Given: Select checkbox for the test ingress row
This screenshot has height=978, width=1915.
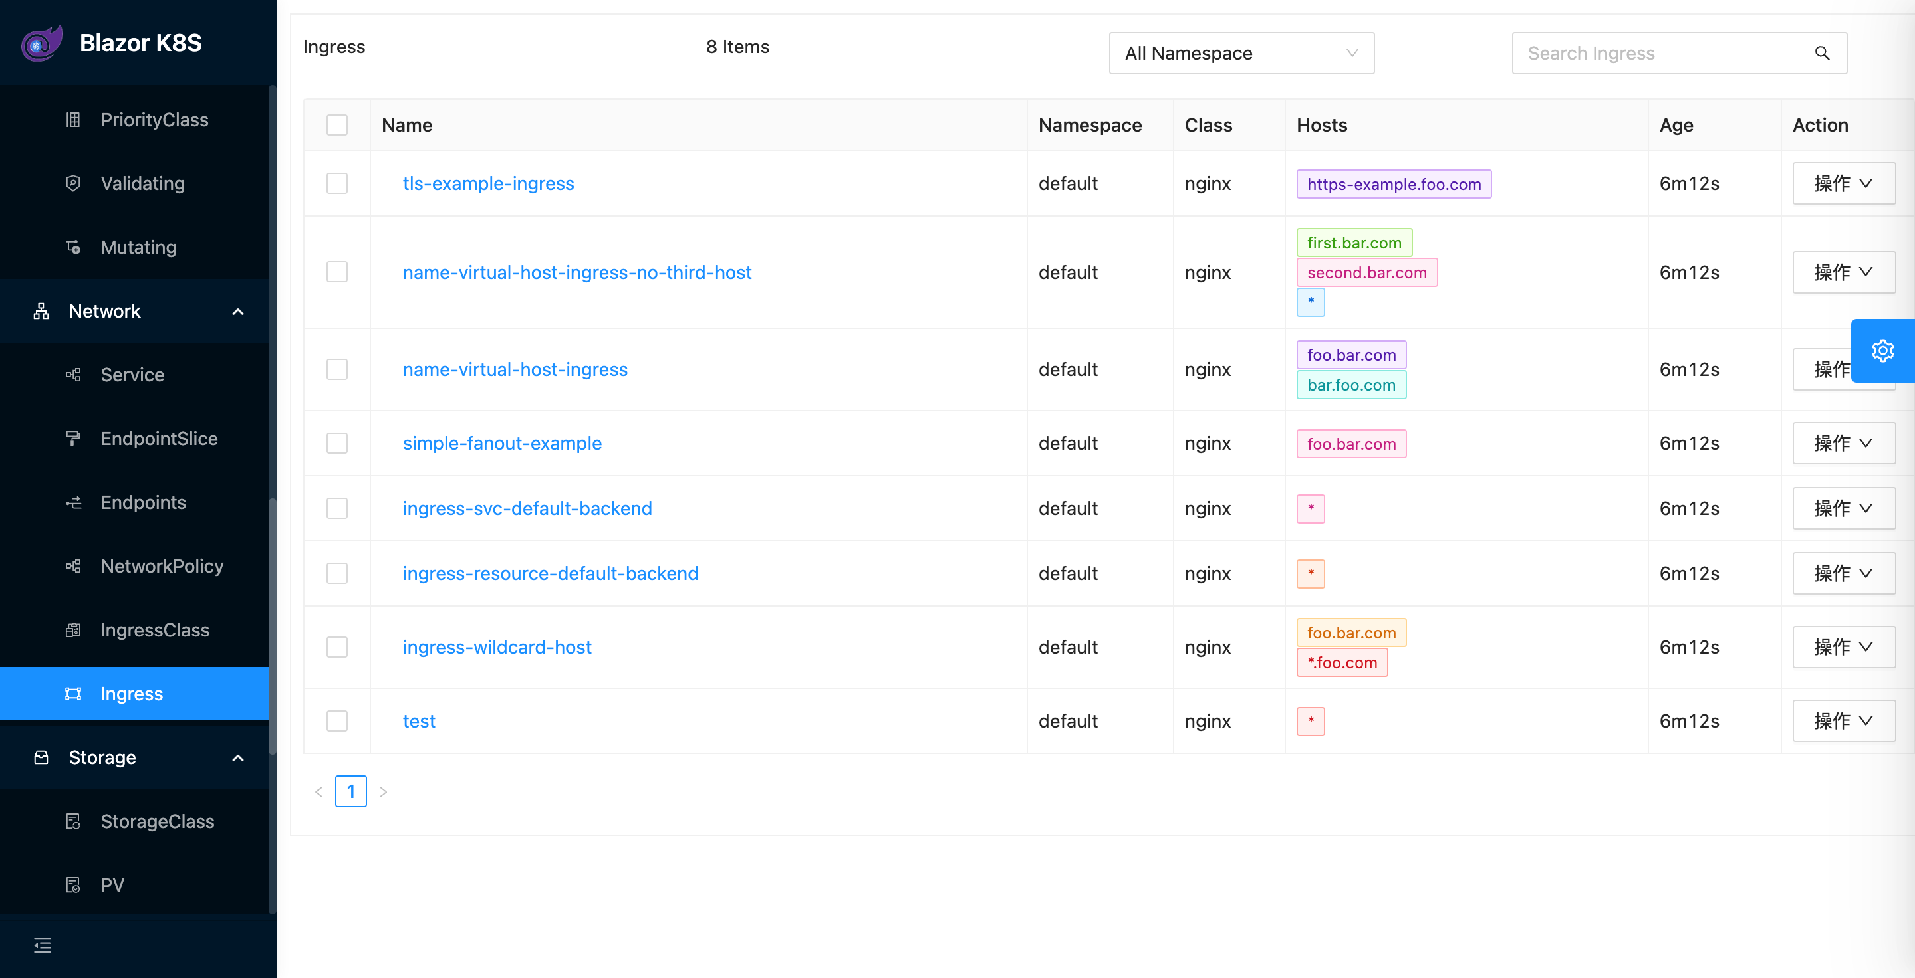Looking at the screenshot, I should coord(336,721).
